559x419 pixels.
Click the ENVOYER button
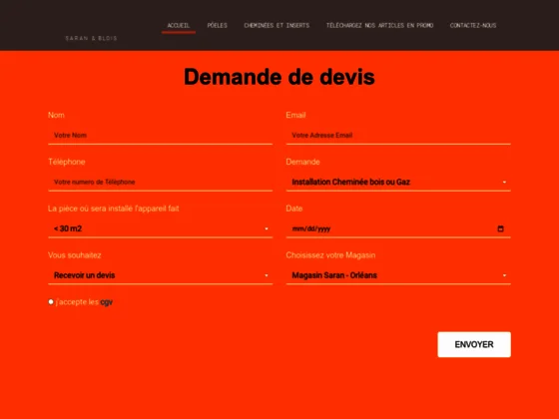tap(474, 344)
